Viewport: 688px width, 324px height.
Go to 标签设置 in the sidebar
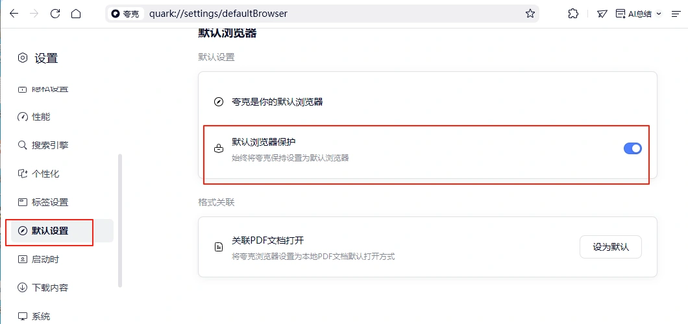coord(49,202)
